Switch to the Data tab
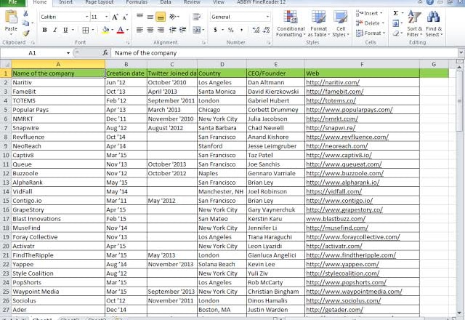This screenshot has height=320, width=465. click(166, 2)
